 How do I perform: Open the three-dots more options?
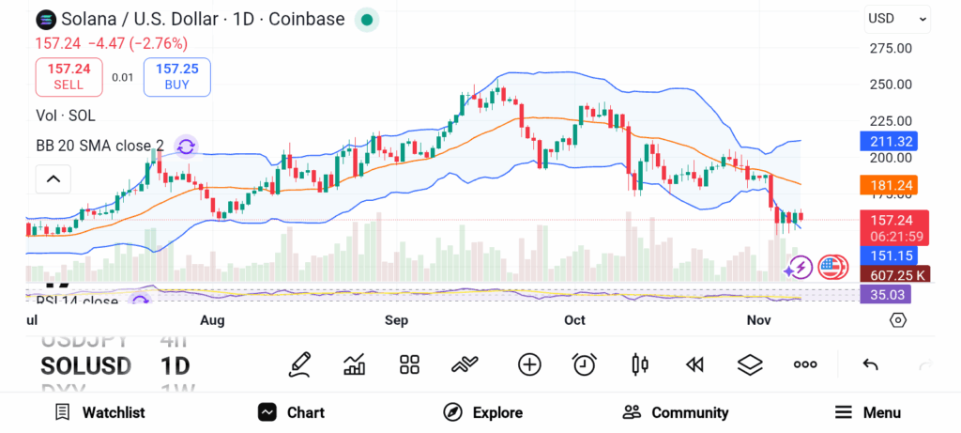[805, 364]
